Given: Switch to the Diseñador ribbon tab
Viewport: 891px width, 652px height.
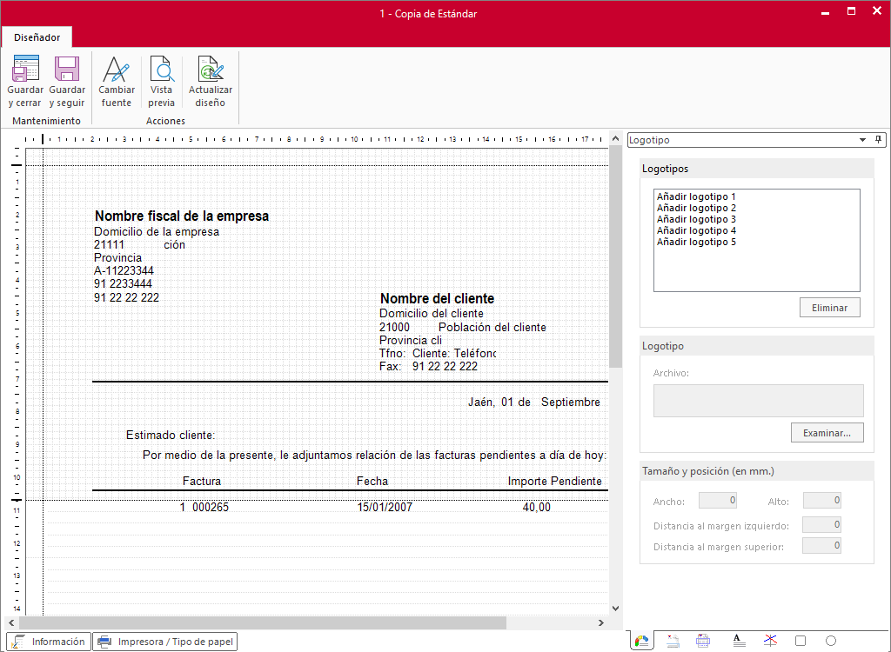Looking at the screenshot, I should point(37,37).
